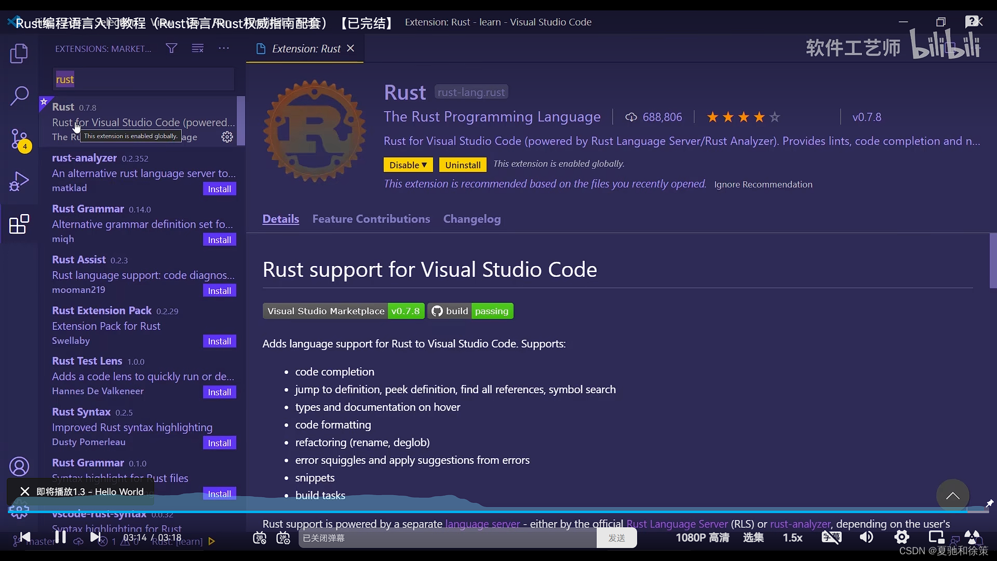Open the Explorer view in activity bar

[x=19, y=54]
